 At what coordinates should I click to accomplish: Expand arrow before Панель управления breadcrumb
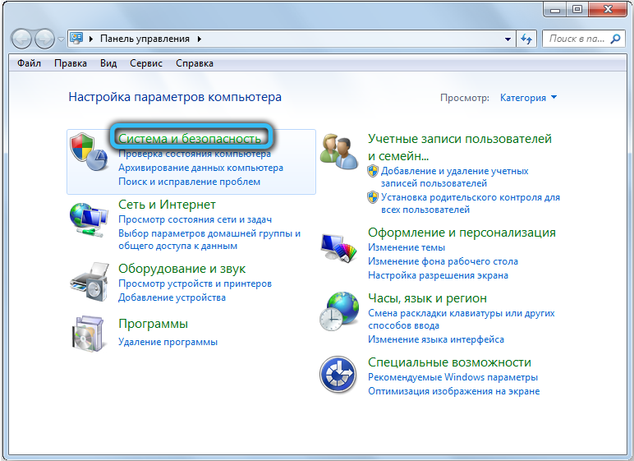pos(91,39)
